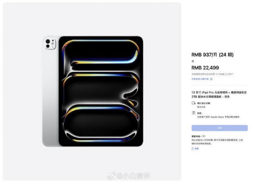Click the tax-included price note
The image size is (257, 182).
coord(212,74)
